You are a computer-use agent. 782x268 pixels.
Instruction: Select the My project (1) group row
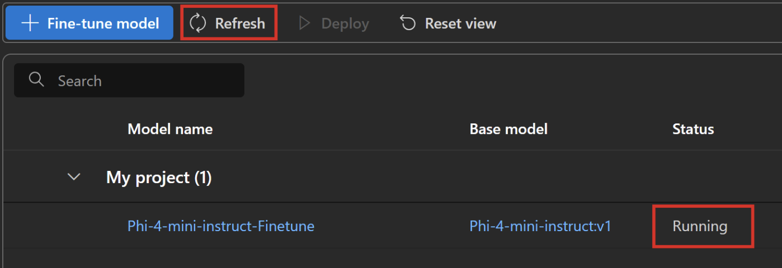click(x=393, y=178)
